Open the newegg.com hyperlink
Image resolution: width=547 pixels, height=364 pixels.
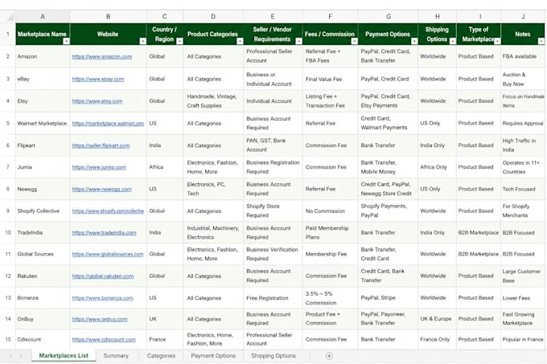point(102,189)
